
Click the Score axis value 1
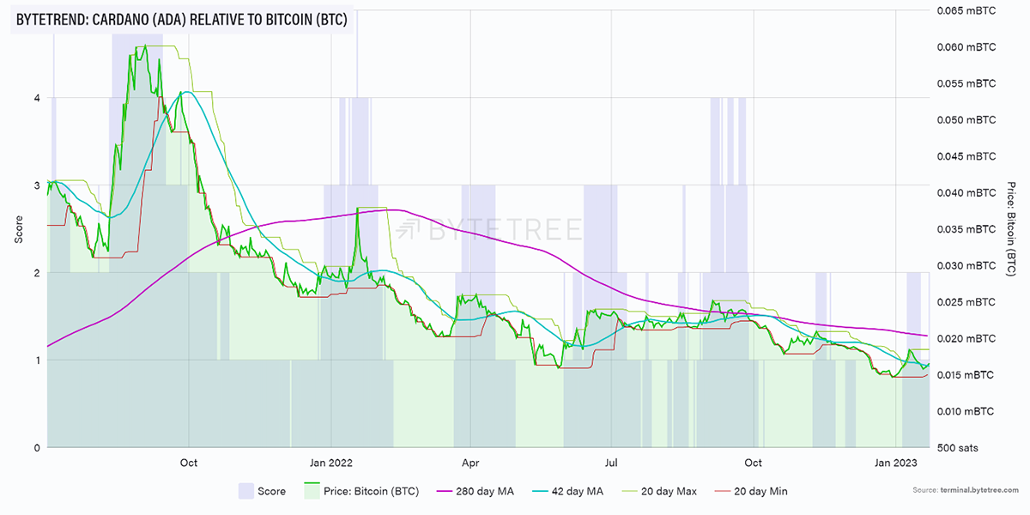point(37,360)
